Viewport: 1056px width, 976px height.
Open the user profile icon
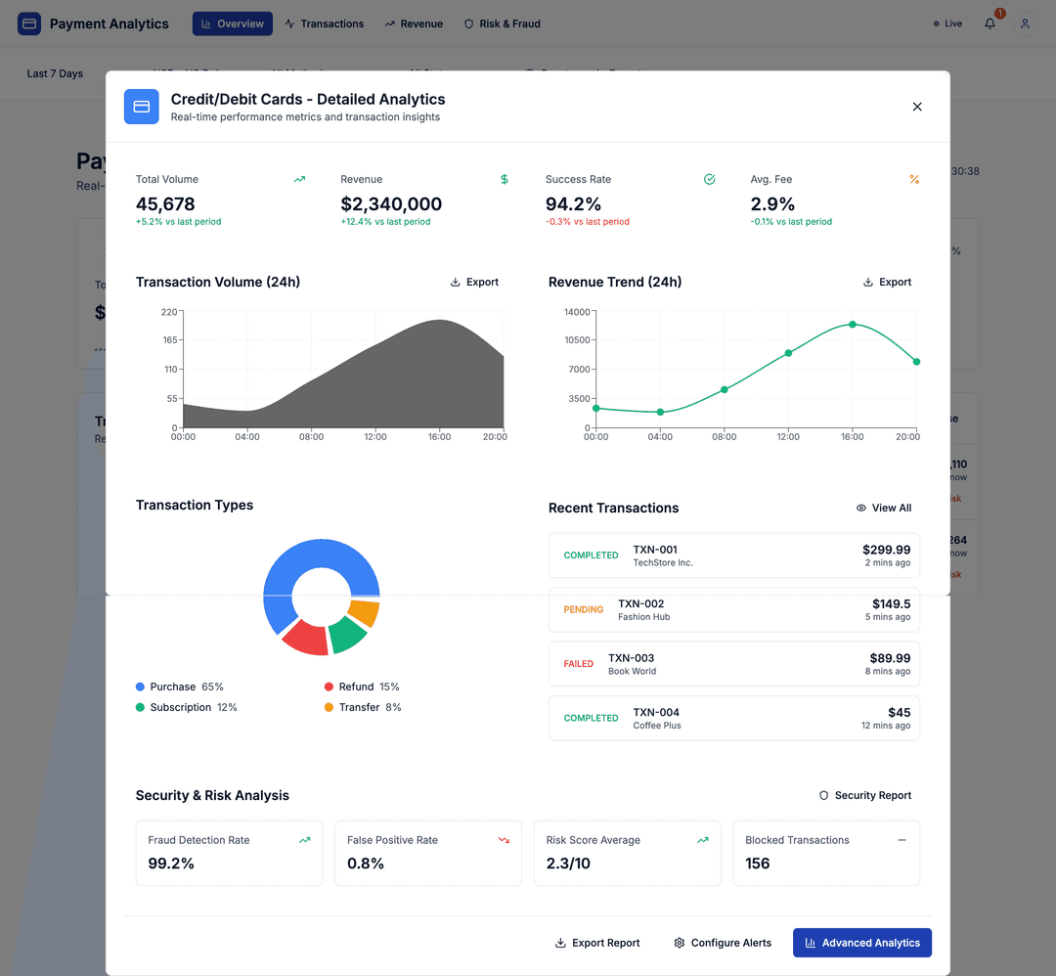tap(1025, 23)
